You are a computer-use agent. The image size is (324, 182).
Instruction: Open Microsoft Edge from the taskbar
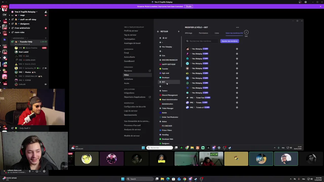168,179
